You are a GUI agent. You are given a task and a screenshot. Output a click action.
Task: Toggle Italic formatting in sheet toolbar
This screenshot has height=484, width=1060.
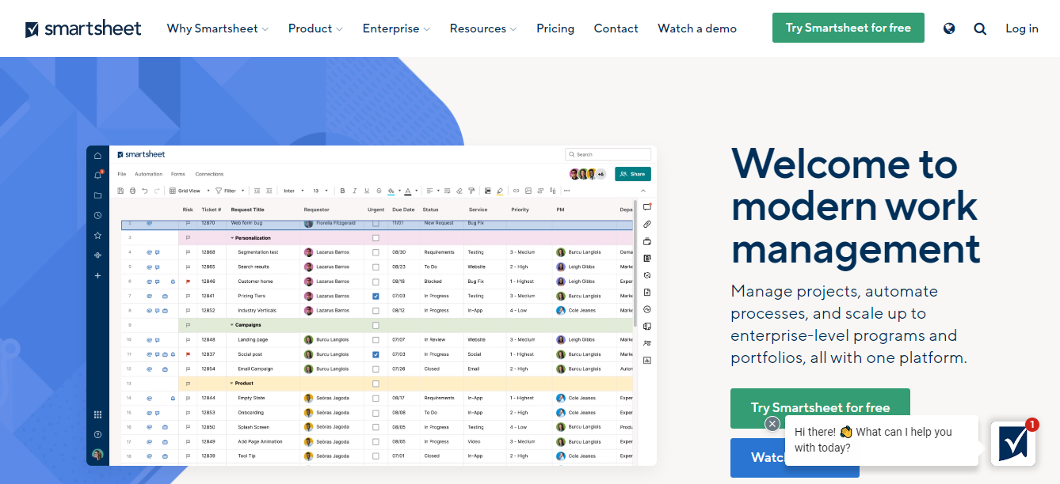tap(354, 191)
